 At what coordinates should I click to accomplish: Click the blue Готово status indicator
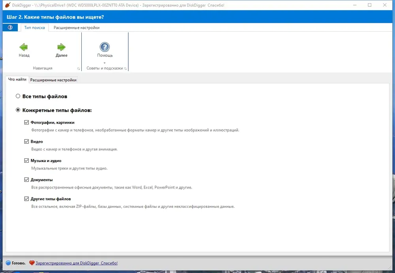pos(8,263)
